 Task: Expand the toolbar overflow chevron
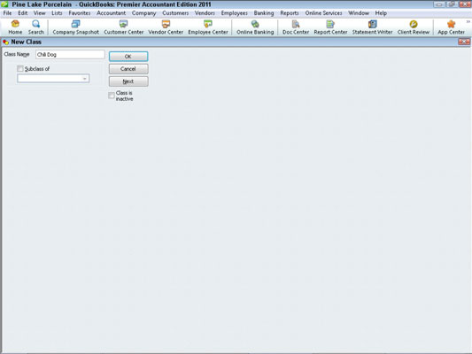(468, 21)
